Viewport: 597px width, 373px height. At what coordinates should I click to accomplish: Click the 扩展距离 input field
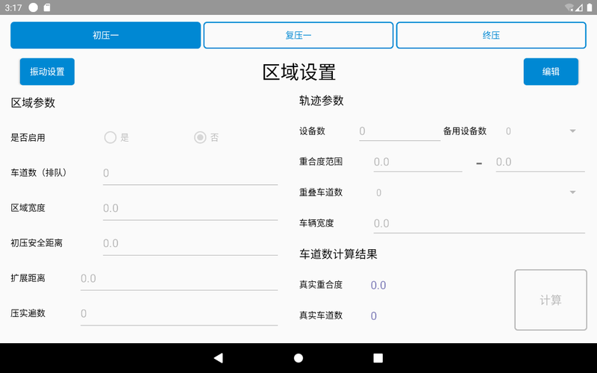[x=179, y=278]
